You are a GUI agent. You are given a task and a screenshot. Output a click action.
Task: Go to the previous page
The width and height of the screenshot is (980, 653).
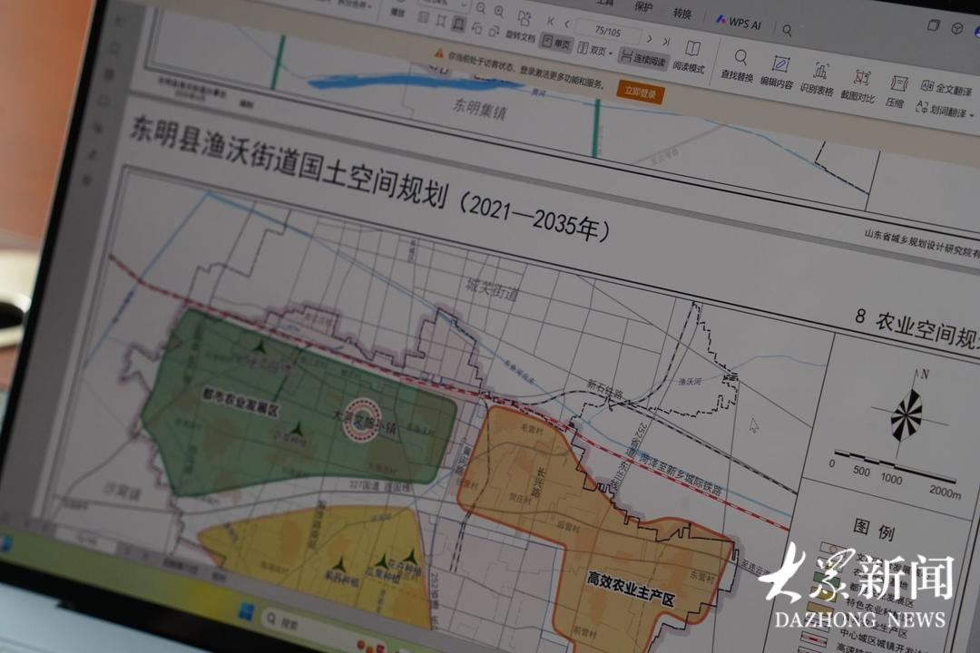pos(567,24)
